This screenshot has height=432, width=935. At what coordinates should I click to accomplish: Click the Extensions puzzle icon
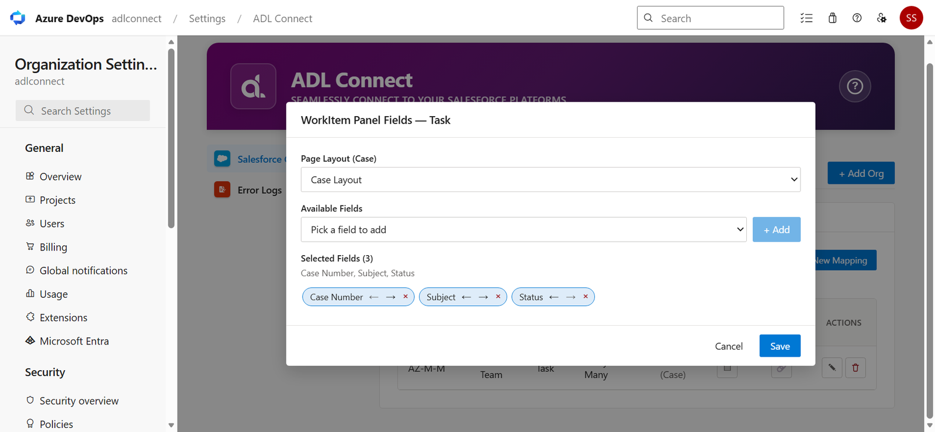30,317
